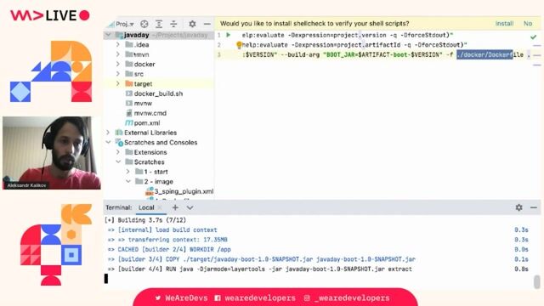Click the locate/scroll-to-source target icon
The width and height of the screenshot is (544, 306).
144,24
